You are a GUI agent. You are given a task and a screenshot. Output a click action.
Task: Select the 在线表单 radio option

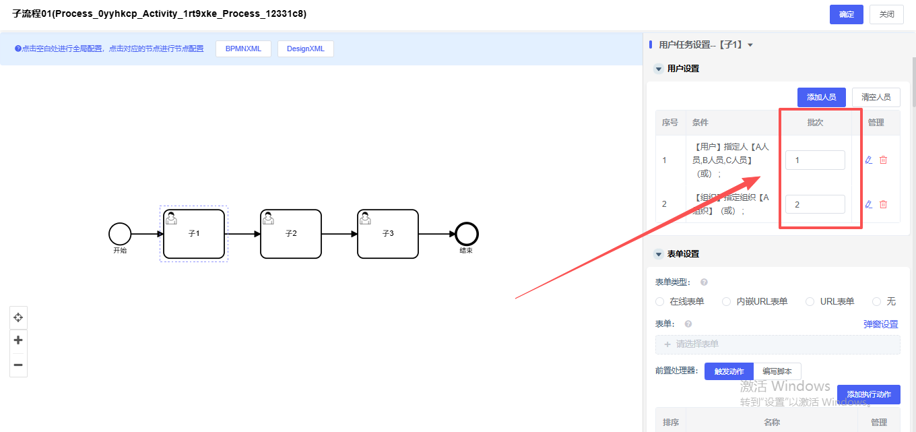coord(659,302)
